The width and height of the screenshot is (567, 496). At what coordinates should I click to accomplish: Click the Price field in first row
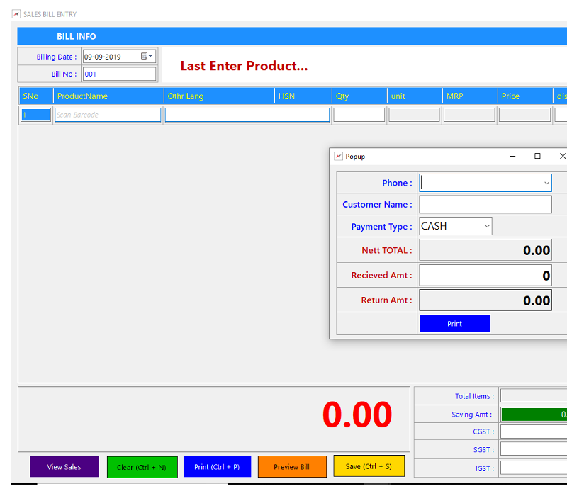(x=524, y=115)
